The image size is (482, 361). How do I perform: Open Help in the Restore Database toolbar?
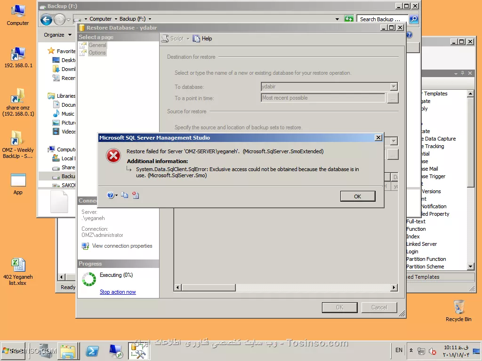[202, 39]
